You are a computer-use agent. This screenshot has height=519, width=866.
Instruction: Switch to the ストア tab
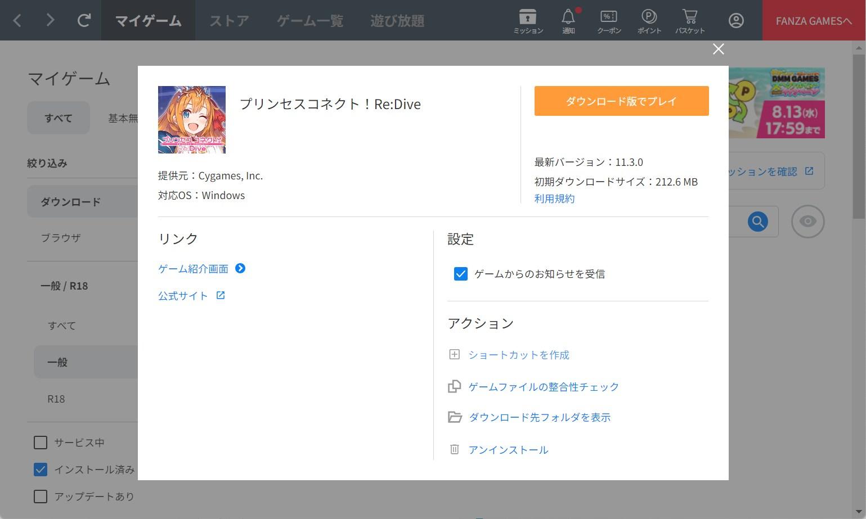(230, 20)
